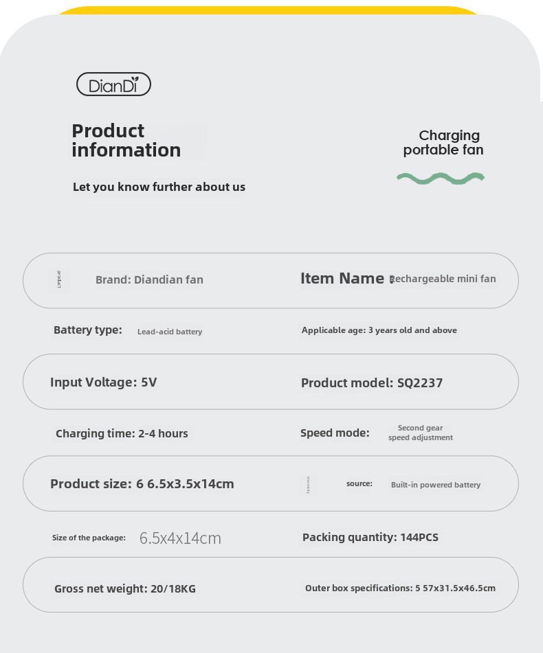Click the small vertical label left of source
Image resolution: width=543 pixels, height=653 pixels.
[309, 484]
